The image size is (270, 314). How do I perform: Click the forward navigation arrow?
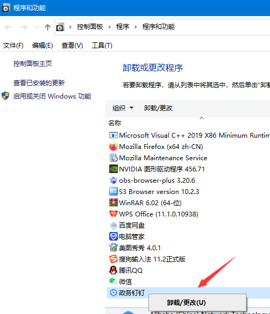(x=24, y=27)
